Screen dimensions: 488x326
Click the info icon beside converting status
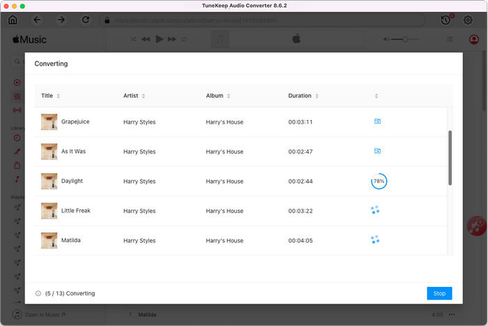pos(38,293)
